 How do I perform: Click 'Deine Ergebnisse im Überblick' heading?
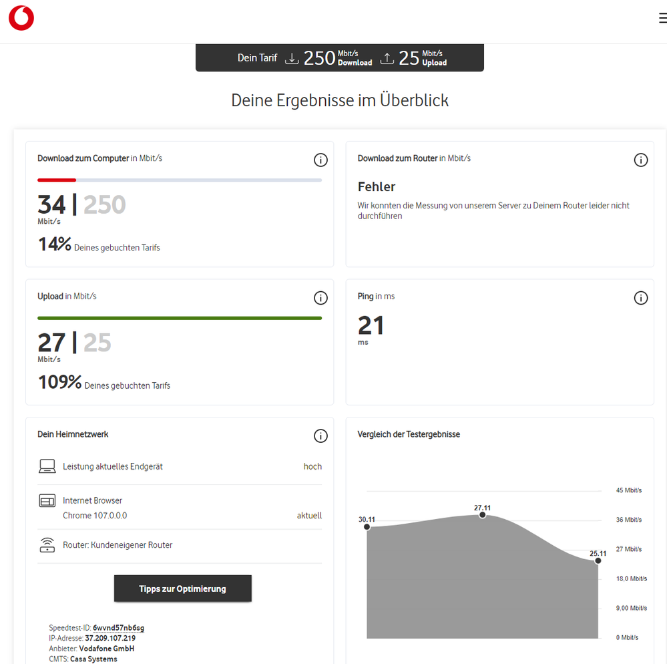coord(340,100)
